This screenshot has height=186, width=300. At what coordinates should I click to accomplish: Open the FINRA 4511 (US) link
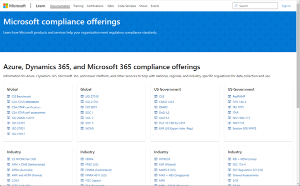[96, 176]
